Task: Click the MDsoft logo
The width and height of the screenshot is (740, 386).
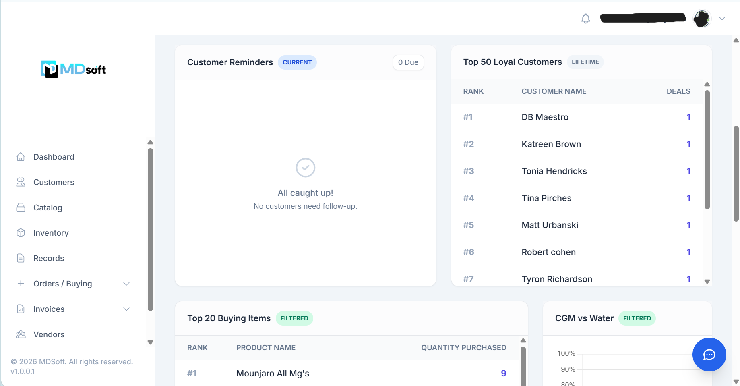Action: [x=73, y=69]
